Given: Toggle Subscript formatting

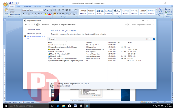Looking at the screenshot, I should pyautogui.click(x=36, y=14).
